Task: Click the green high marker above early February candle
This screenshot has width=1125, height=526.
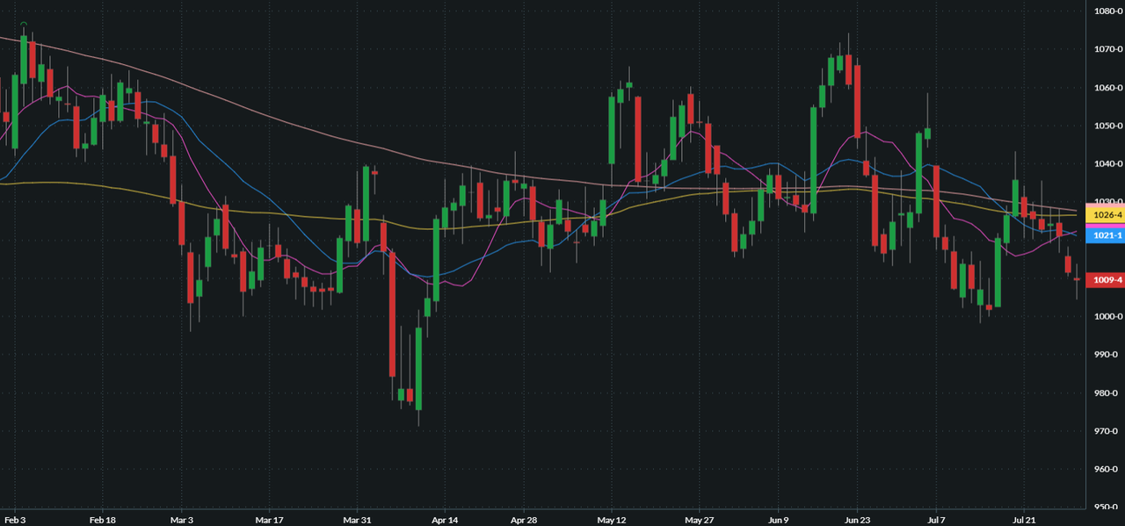Action: coord(24,24)
